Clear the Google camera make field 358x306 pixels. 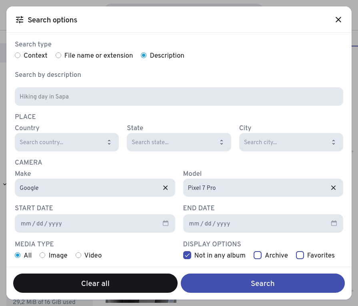coord(165,188)
